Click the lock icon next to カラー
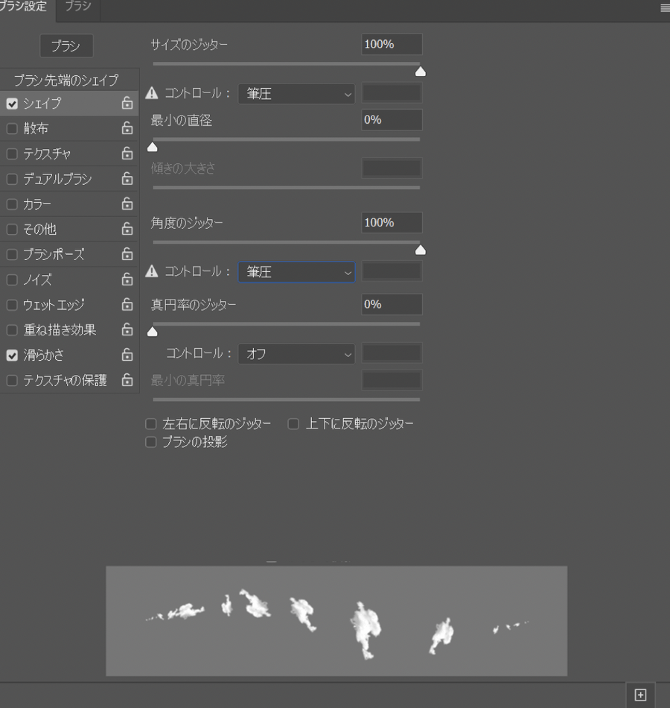The width and height of the screenshot is (670, 708). (x=127, y=204)
